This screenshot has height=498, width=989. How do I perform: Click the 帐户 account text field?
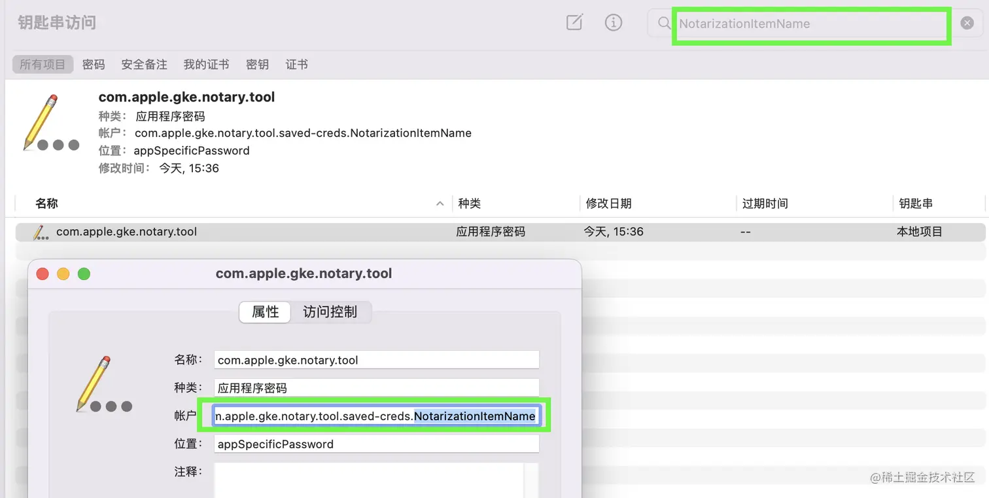click(376, 415)
